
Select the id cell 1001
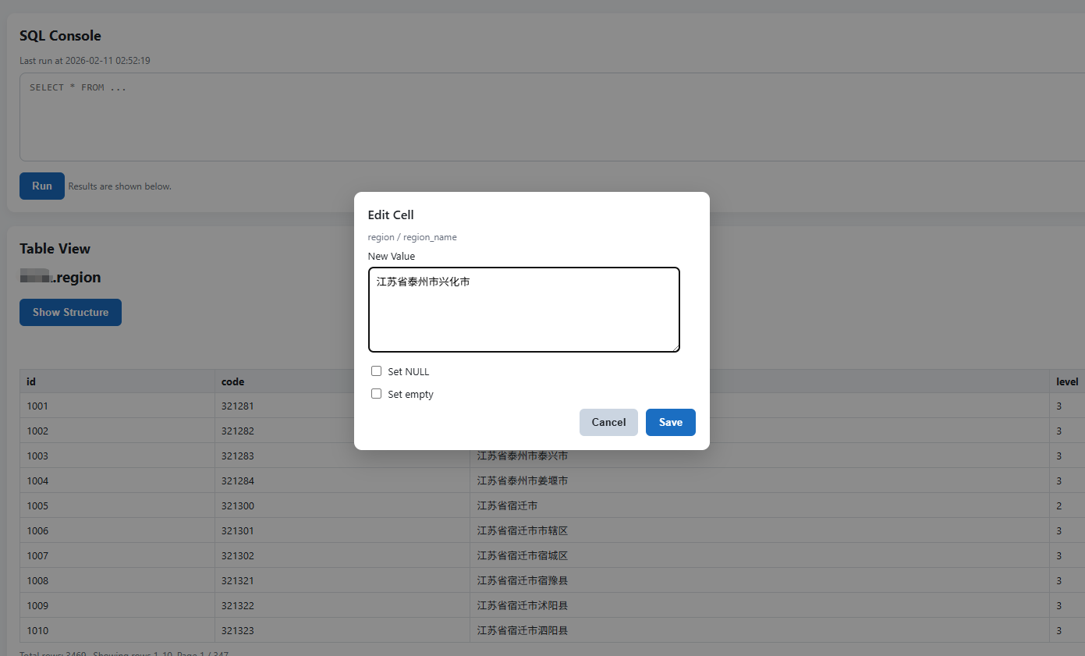click(37, 406)
